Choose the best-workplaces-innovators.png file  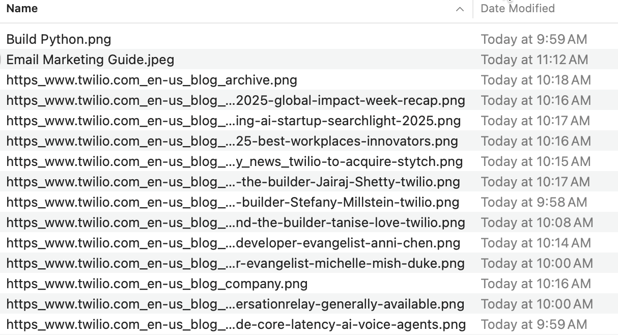click(x=232, y=141)
